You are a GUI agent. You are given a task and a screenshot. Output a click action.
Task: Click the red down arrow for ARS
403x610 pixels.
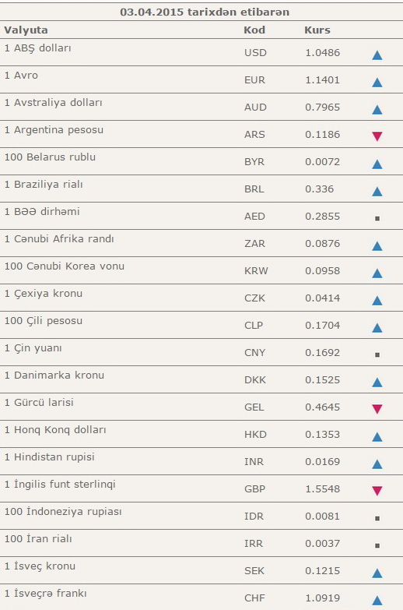(x=377, y=136)
